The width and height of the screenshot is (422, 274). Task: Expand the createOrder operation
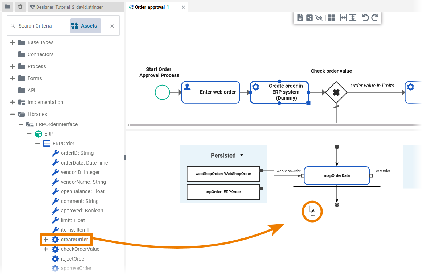46,240
